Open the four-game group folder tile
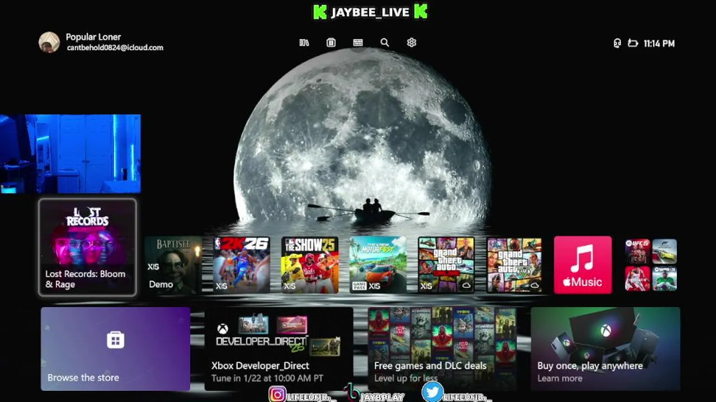Viewport: 716px width, 402px height. 651,265
